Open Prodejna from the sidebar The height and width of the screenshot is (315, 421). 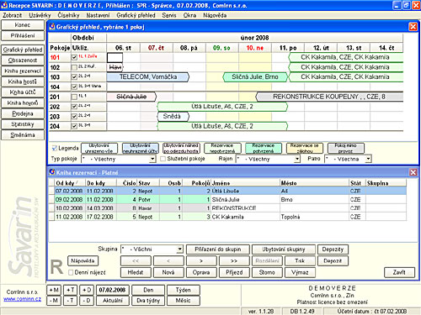pyautogui.click(x=23, y=113)
